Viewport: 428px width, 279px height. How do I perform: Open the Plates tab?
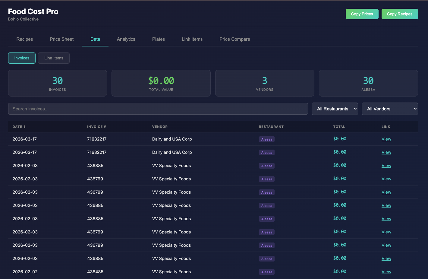(159, 39)
